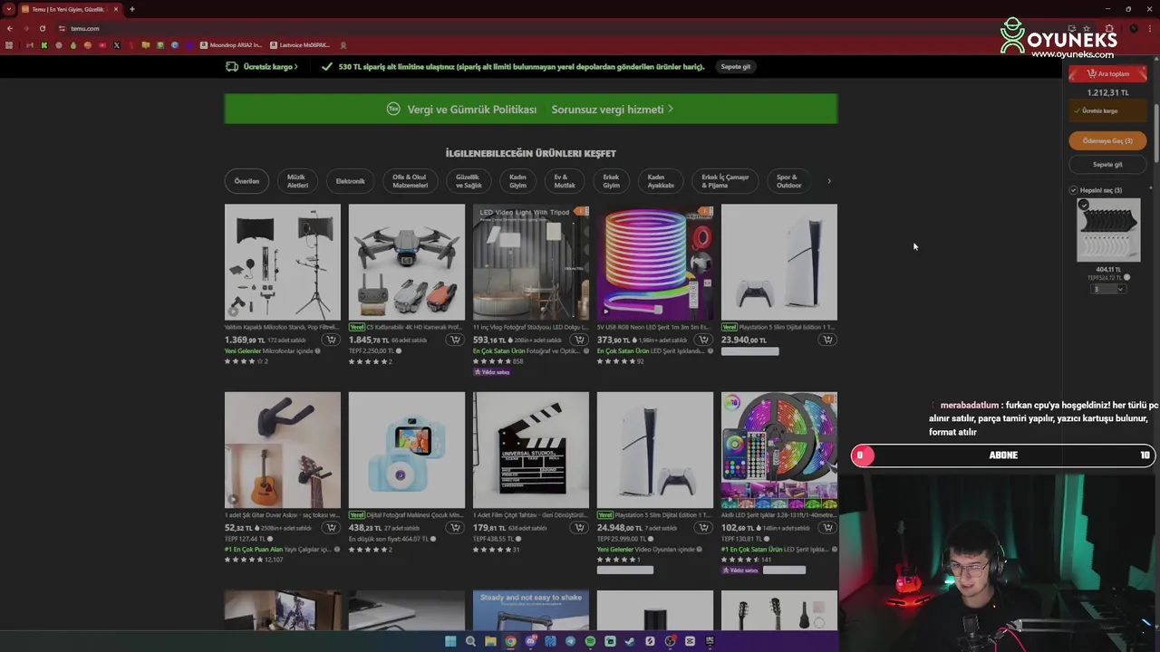The height and width of the screenshot is (652, 1160).
Task: Add the 1.369,99 TL microphone stand to cart
Action: (x=331, y=340)
